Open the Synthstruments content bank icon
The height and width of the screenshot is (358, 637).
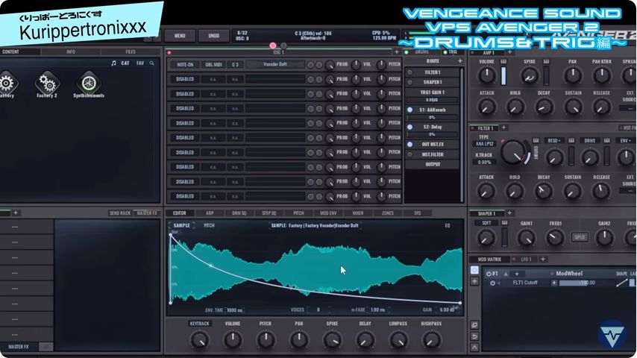click(89, 83)
